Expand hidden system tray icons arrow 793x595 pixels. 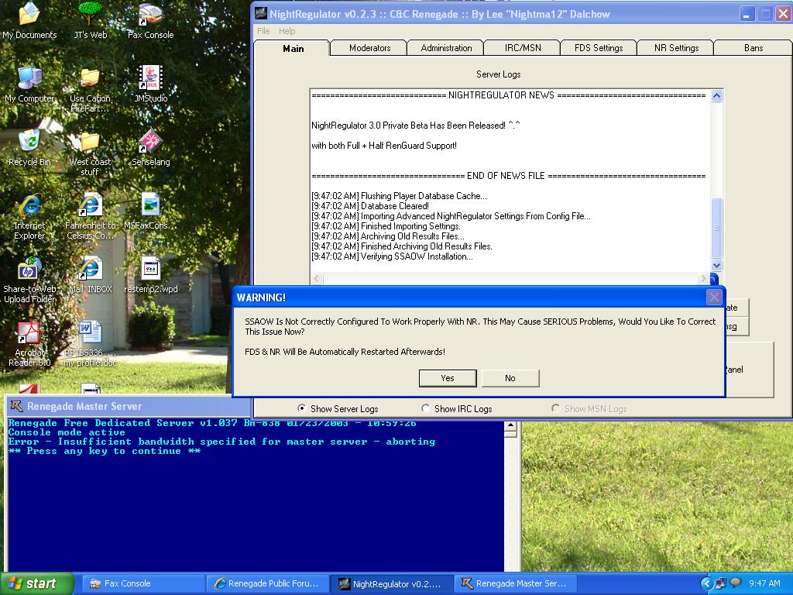tap(705, 583)
